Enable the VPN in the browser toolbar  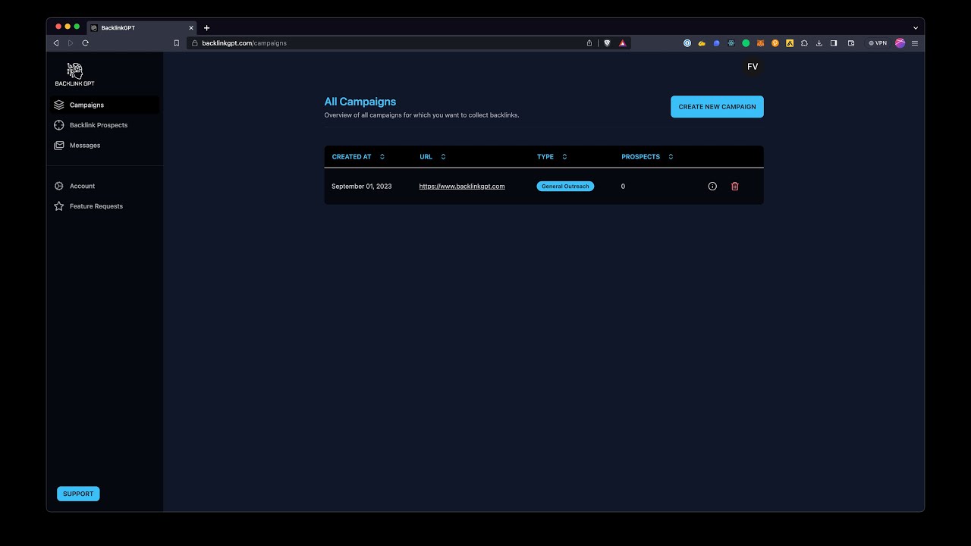click(x=877, y=43)
